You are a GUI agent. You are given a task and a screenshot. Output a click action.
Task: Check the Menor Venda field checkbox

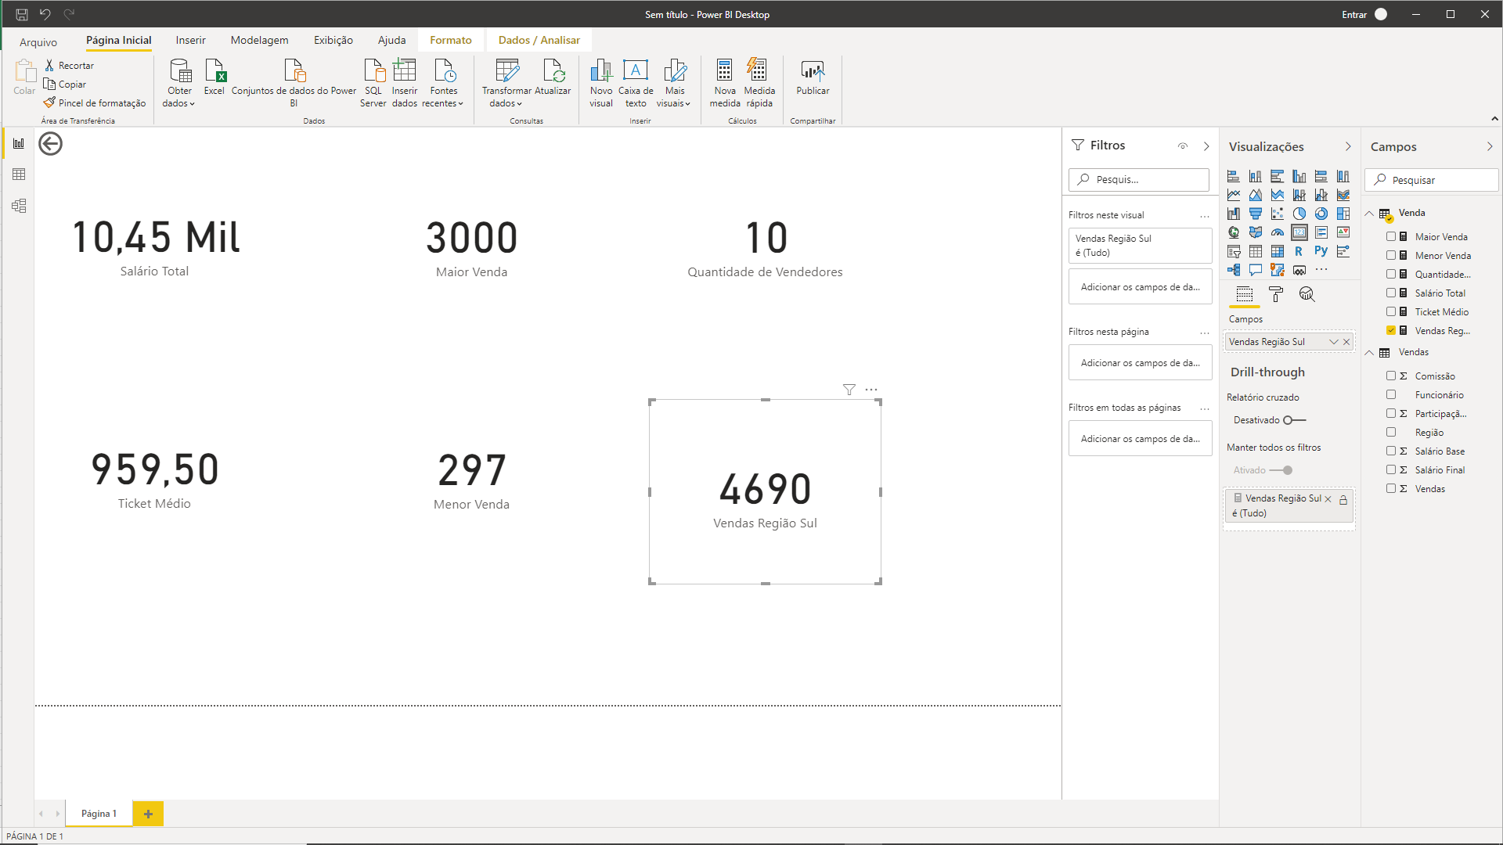pyautogui.click(x=1391, y=255)
